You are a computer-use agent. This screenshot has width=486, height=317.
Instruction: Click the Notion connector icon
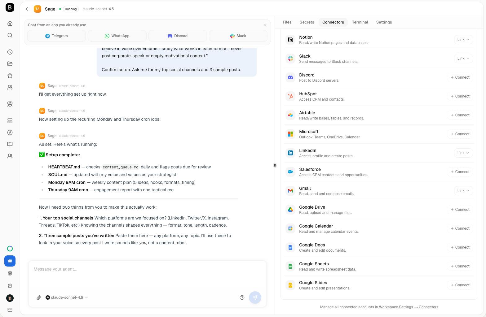tap(290, 40)
